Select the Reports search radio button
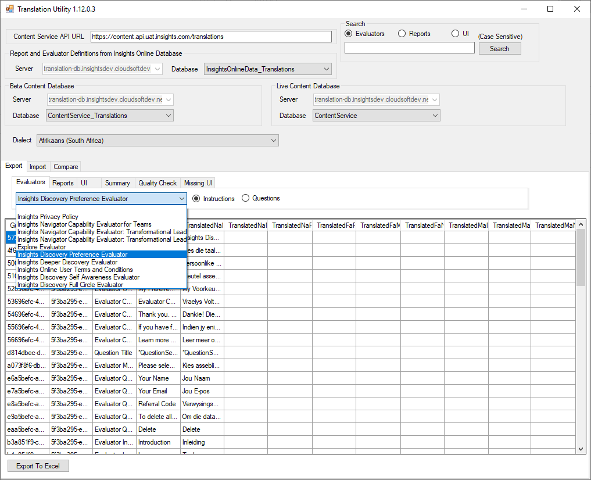Viewport: 591px width, 480px height. [402, 34]
